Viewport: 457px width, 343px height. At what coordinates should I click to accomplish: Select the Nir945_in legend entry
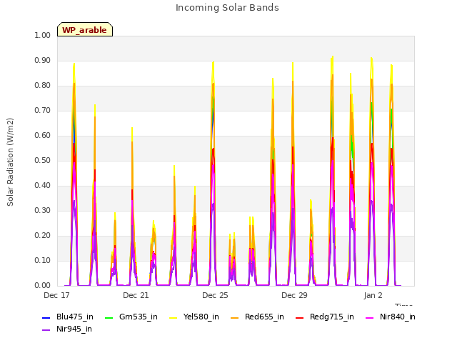tap(67, 329)
